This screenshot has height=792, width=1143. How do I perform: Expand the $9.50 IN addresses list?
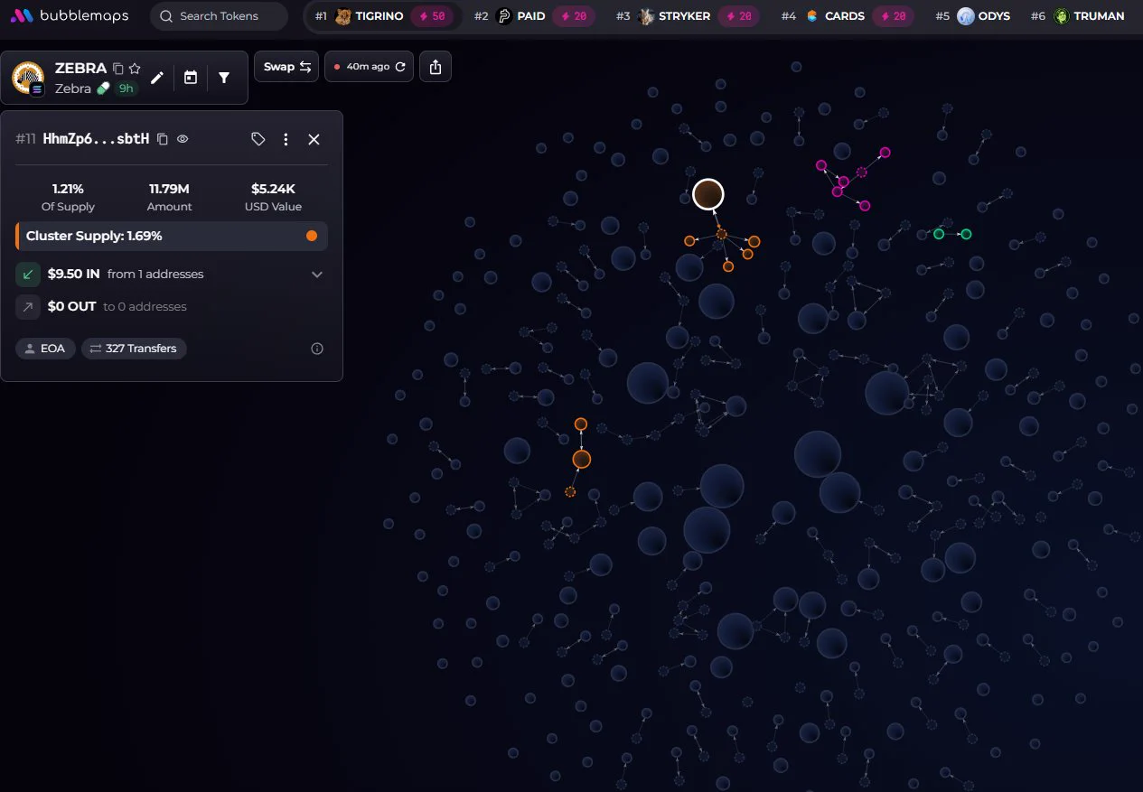[317, 275]
